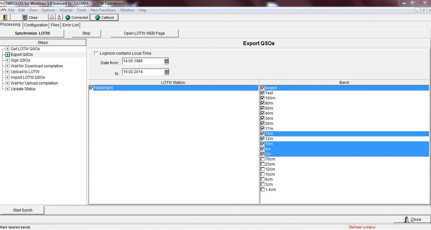Click the Callbook globe button

[x=104, y=17]
